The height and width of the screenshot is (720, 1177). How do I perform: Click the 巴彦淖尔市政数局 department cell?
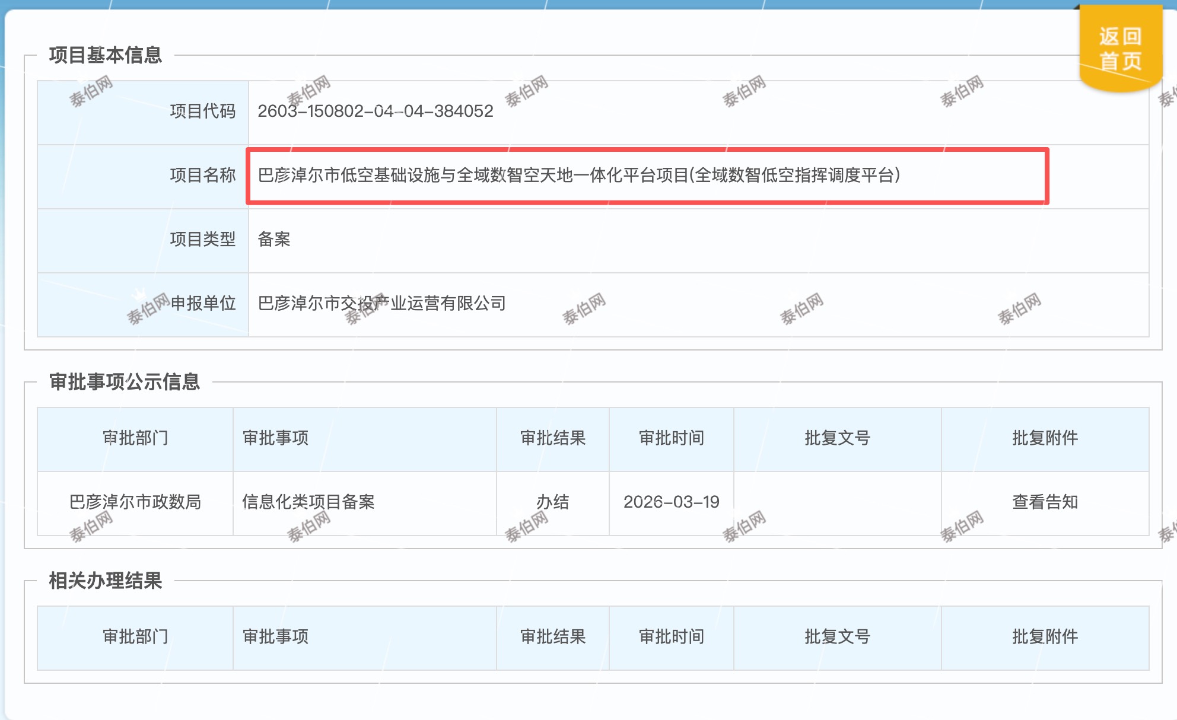pos(135,502)
